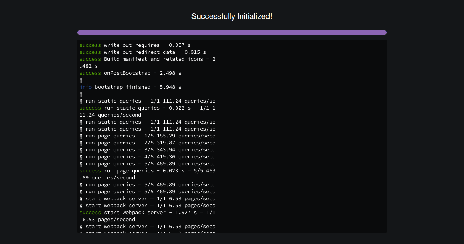Click the 'onPostBootstrap - 2.498 s' log entry
Screen dimensions: 464x244
(x=130, y=73)
